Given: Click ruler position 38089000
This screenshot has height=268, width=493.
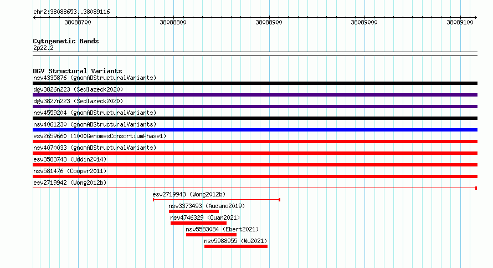Looking at the screenshot, I should (x=364, y=22).
